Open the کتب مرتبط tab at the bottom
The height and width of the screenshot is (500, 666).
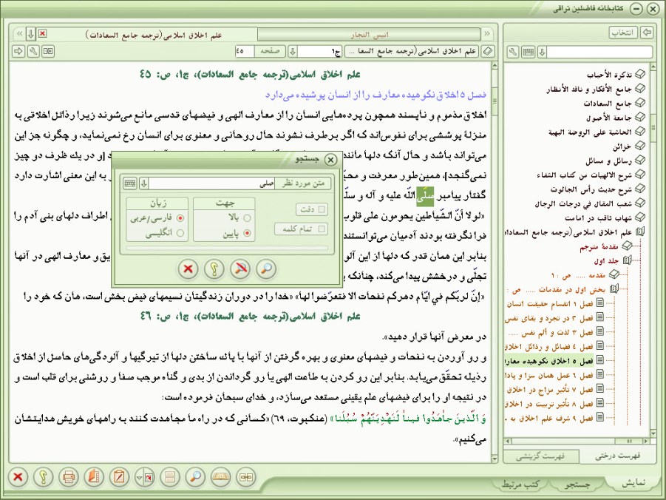coord(520,484)
